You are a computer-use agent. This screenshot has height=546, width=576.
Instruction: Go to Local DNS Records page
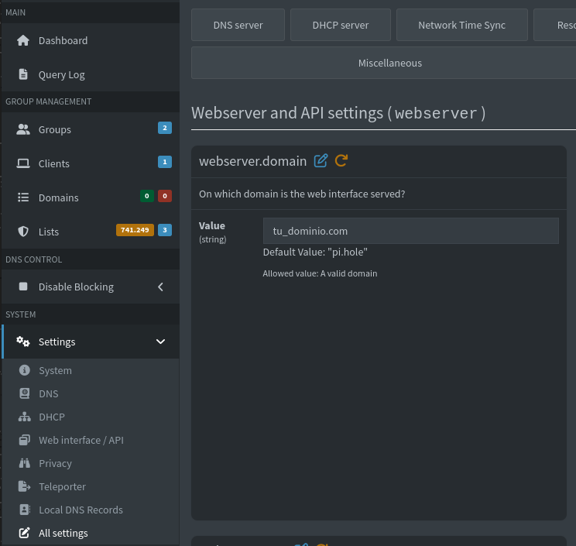(x=81, y=510)
